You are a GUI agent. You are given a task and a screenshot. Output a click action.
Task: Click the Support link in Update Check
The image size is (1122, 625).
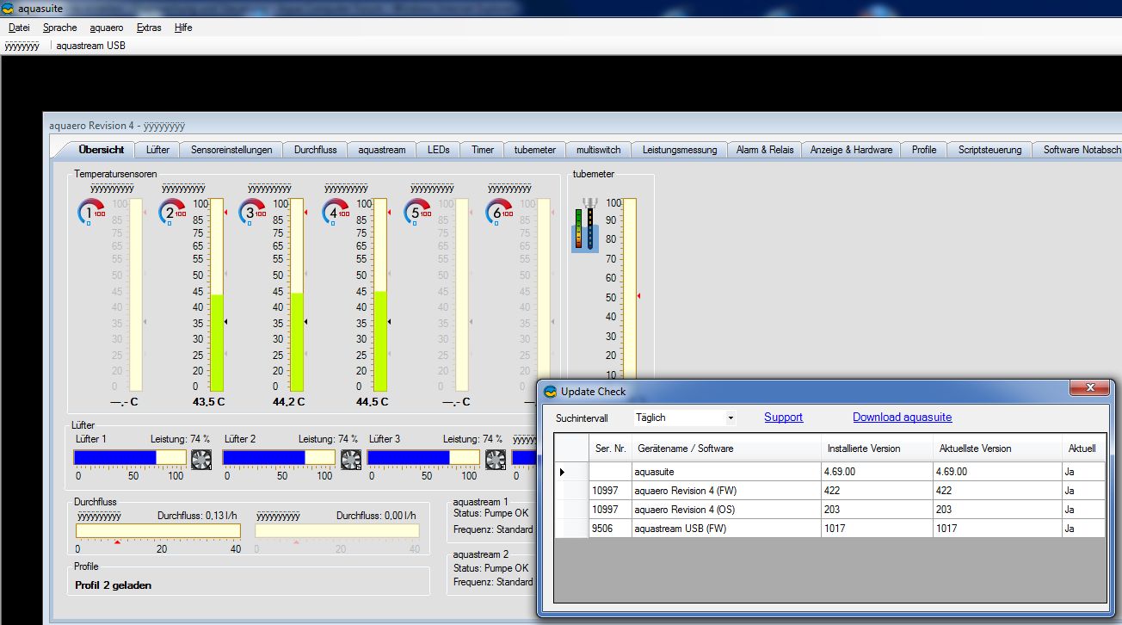(x=783, y=418)
